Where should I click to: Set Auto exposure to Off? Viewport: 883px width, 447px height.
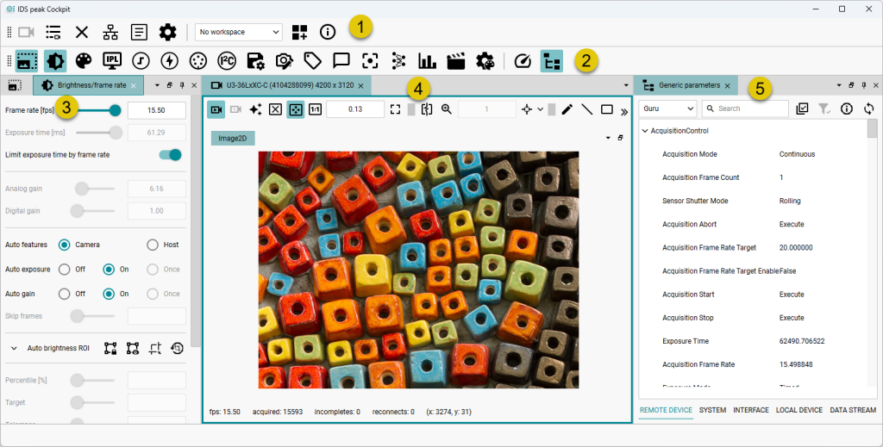[x=64, y=269]
